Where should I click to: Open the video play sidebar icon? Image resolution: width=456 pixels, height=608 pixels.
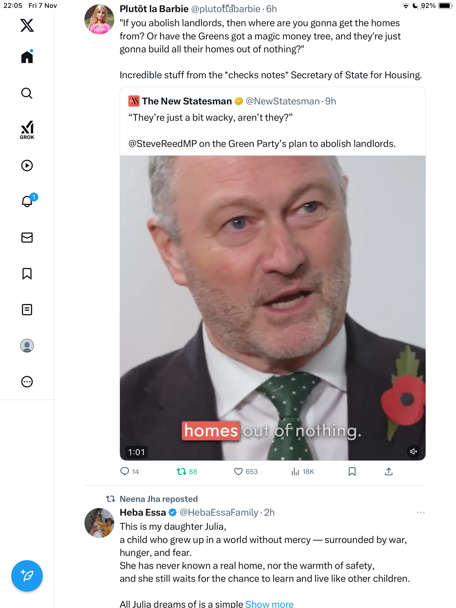point(27,166)
